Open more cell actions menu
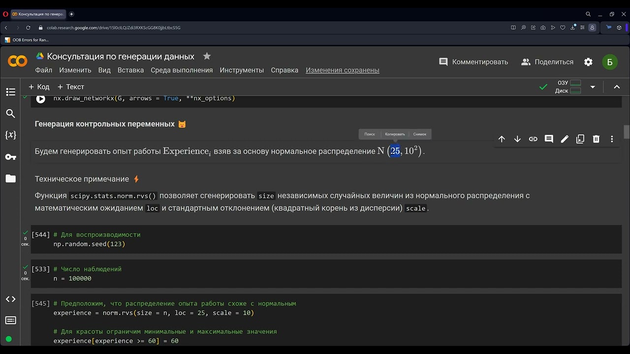This screenshot has height=354, width=630. [x=612, y=139]
